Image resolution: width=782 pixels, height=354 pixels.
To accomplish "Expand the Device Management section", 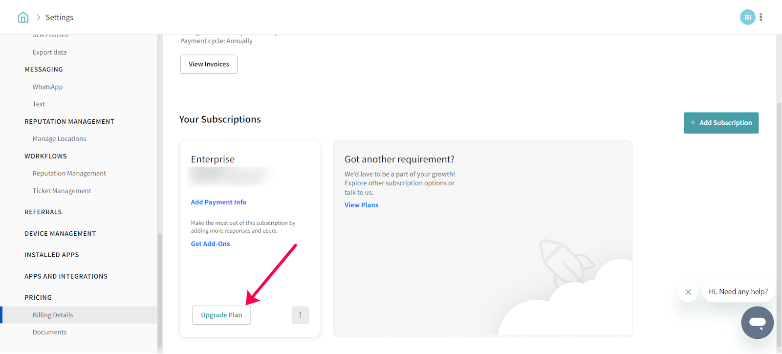I will pos(60,234).
